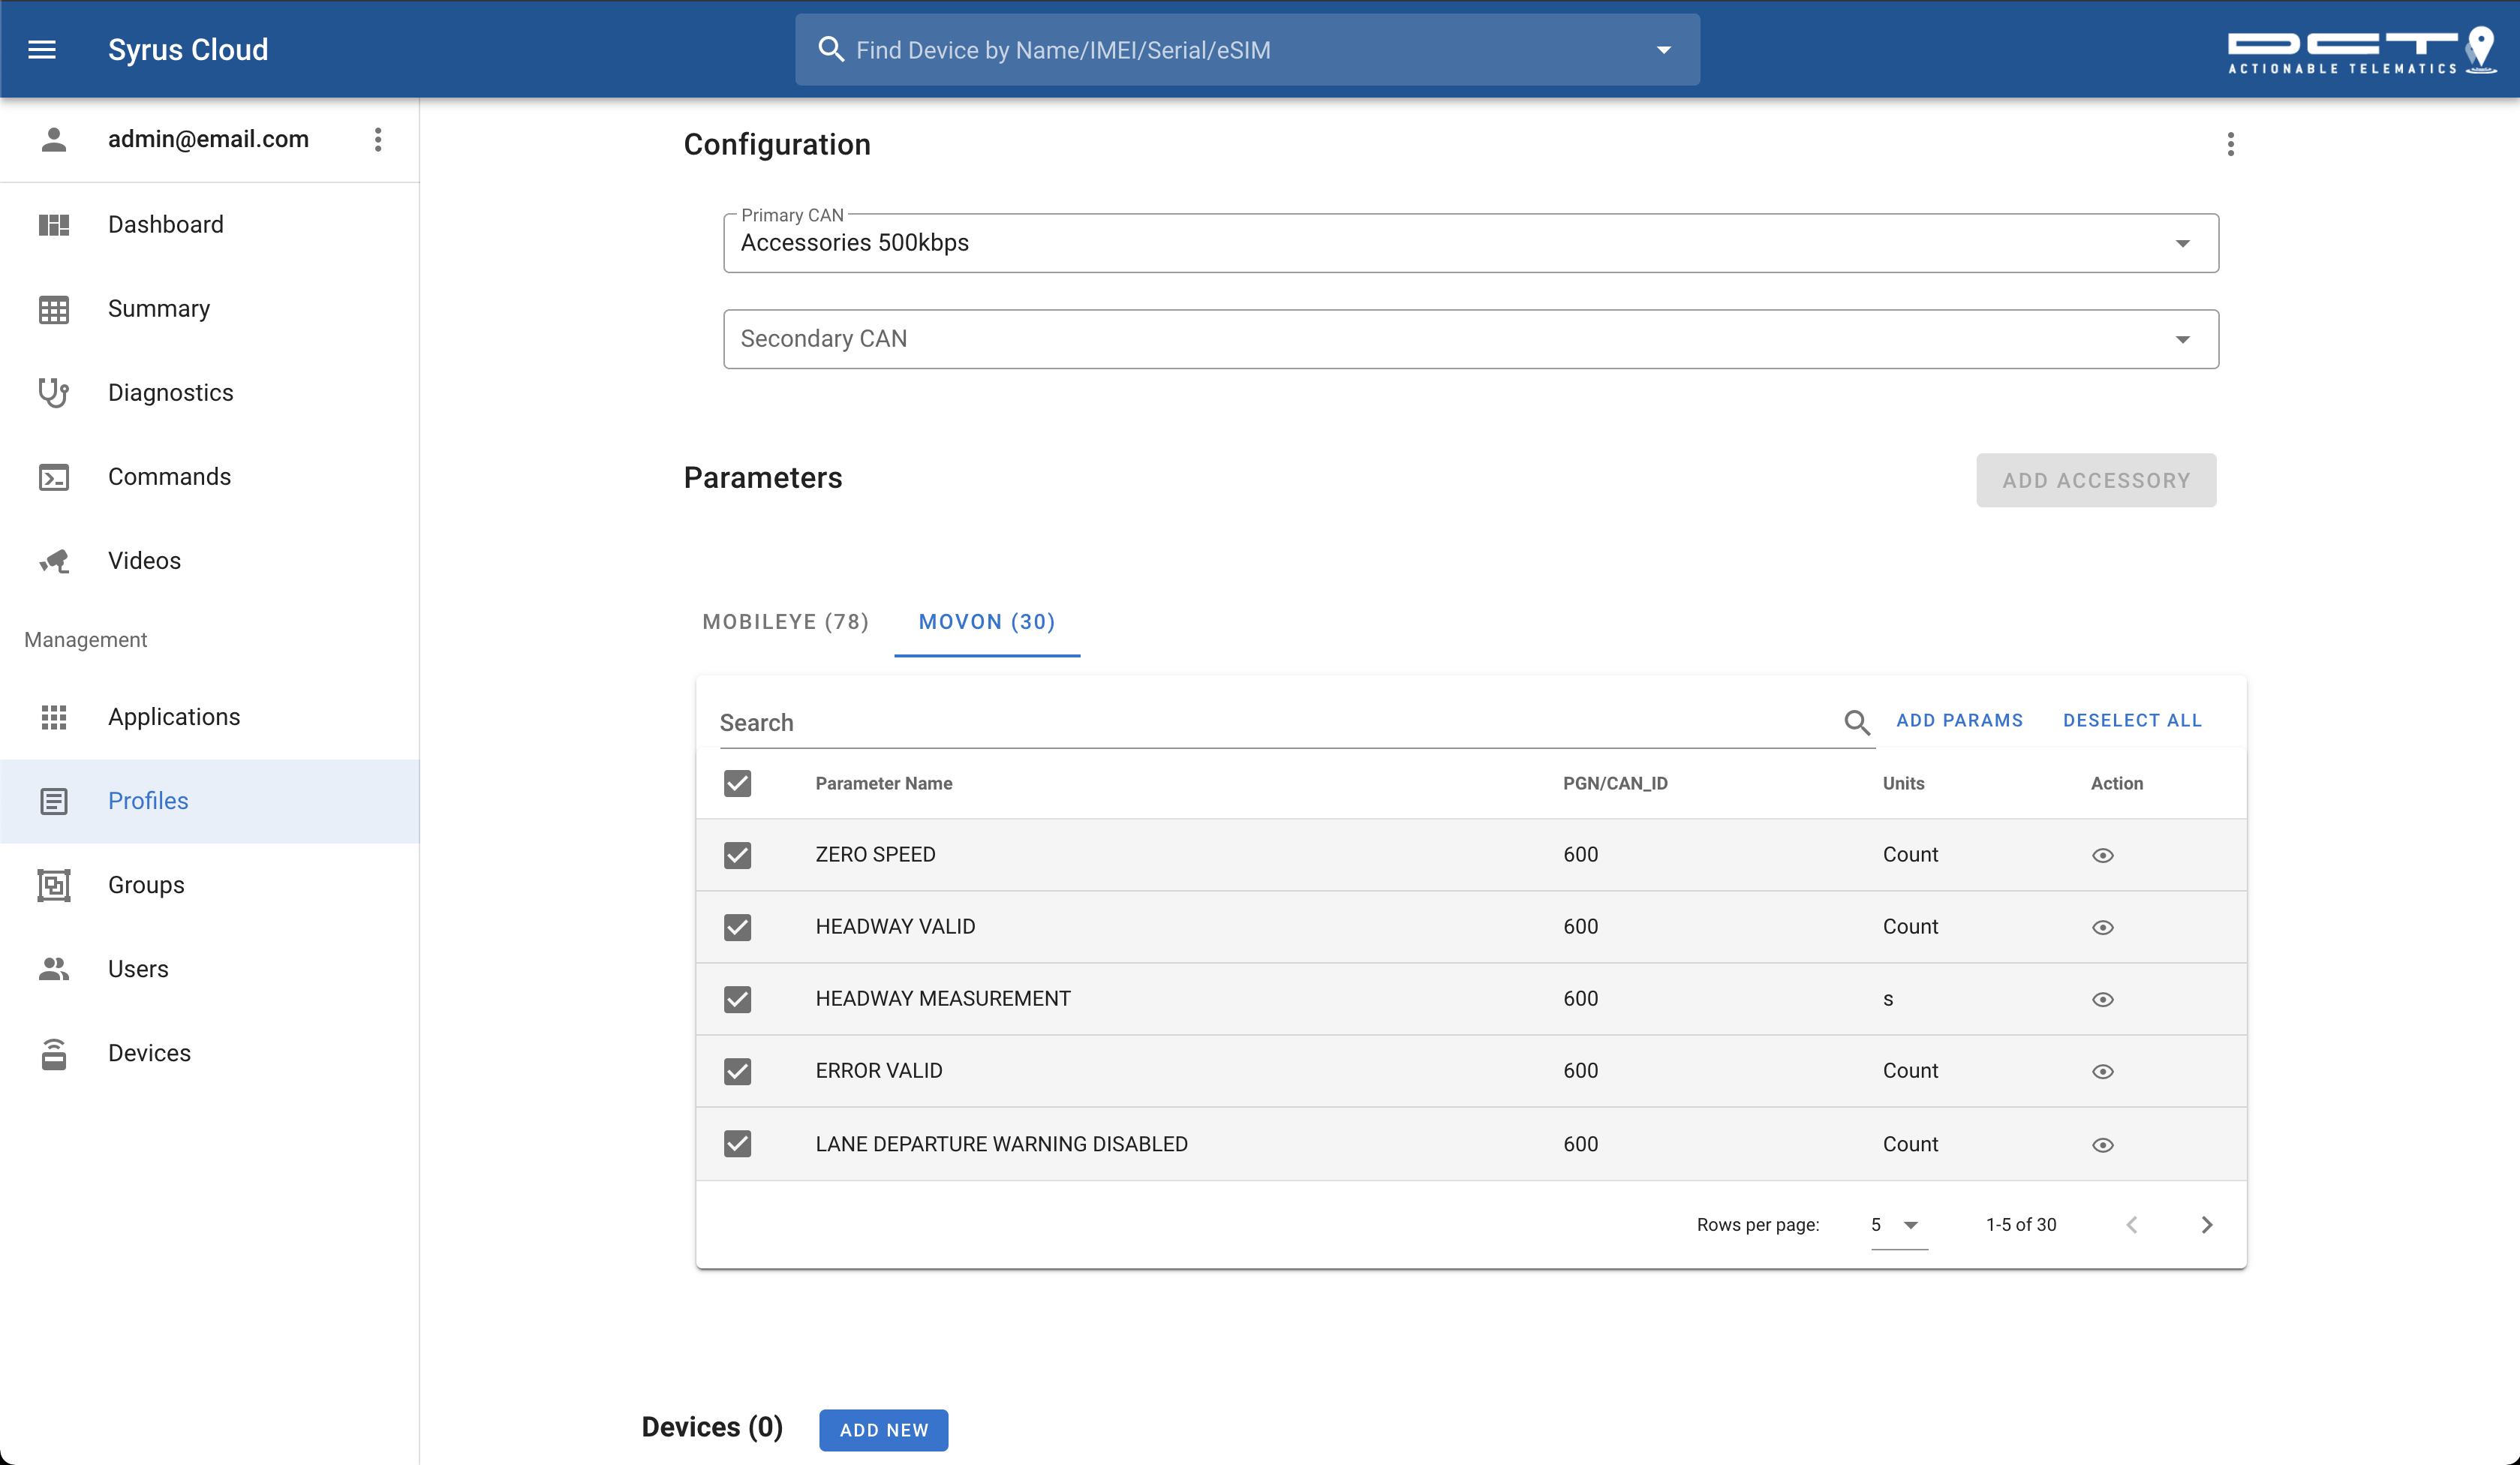The width and height of the screenshot is (2520, 1465).
Task: Click the Users people icon
Action: tap(54, 969)
